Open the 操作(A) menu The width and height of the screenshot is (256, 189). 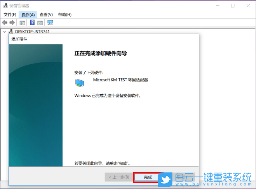pos(28,14)
